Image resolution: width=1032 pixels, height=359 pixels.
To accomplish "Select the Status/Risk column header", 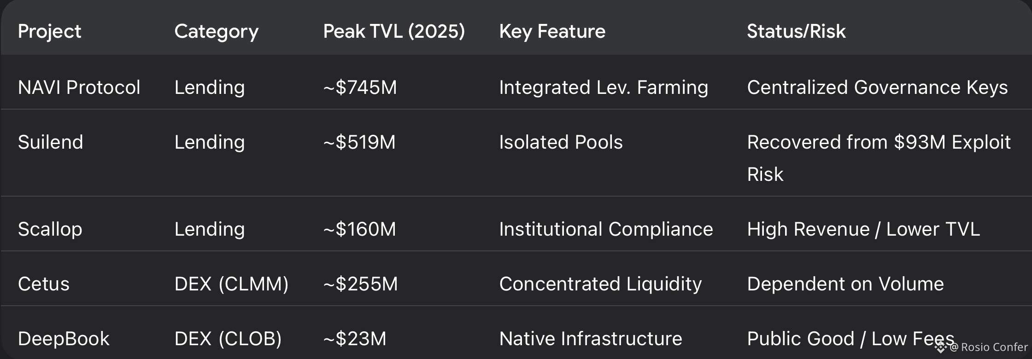I will click(x=796, y=31).
